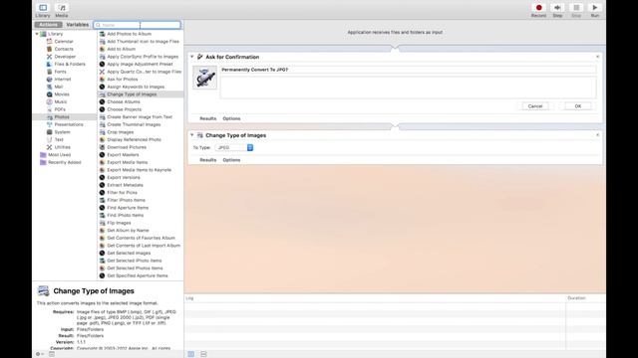Open the Media browser in toolbar

tap(62, 10)
